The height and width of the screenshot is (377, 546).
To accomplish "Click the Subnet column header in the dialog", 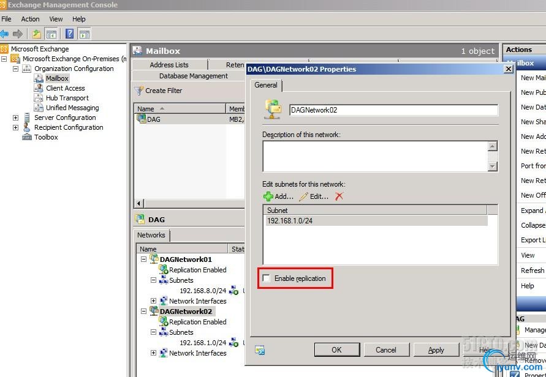I will (376, 210).
